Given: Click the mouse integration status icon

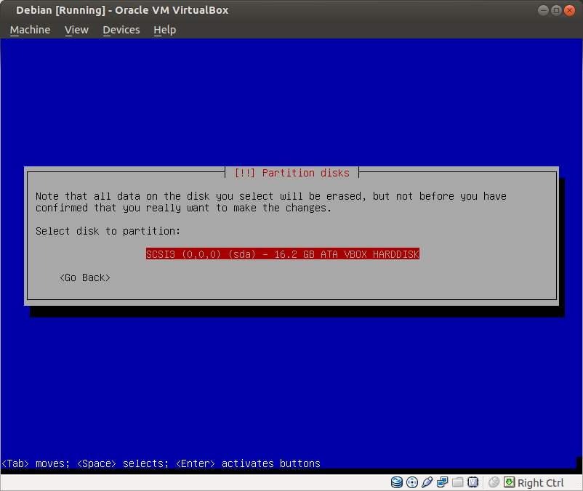Looking at the screenshot, I should pos(494,482).
